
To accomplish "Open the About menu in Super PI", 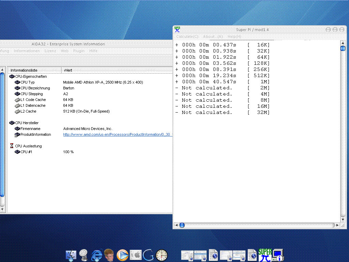I will (213, 37).
